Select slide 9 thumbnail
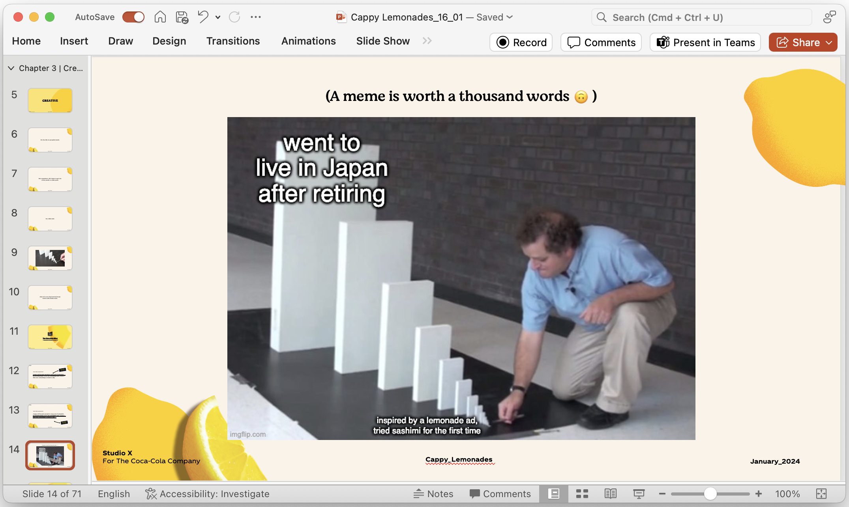Screen dimensions: 849x507 point(50,258)
